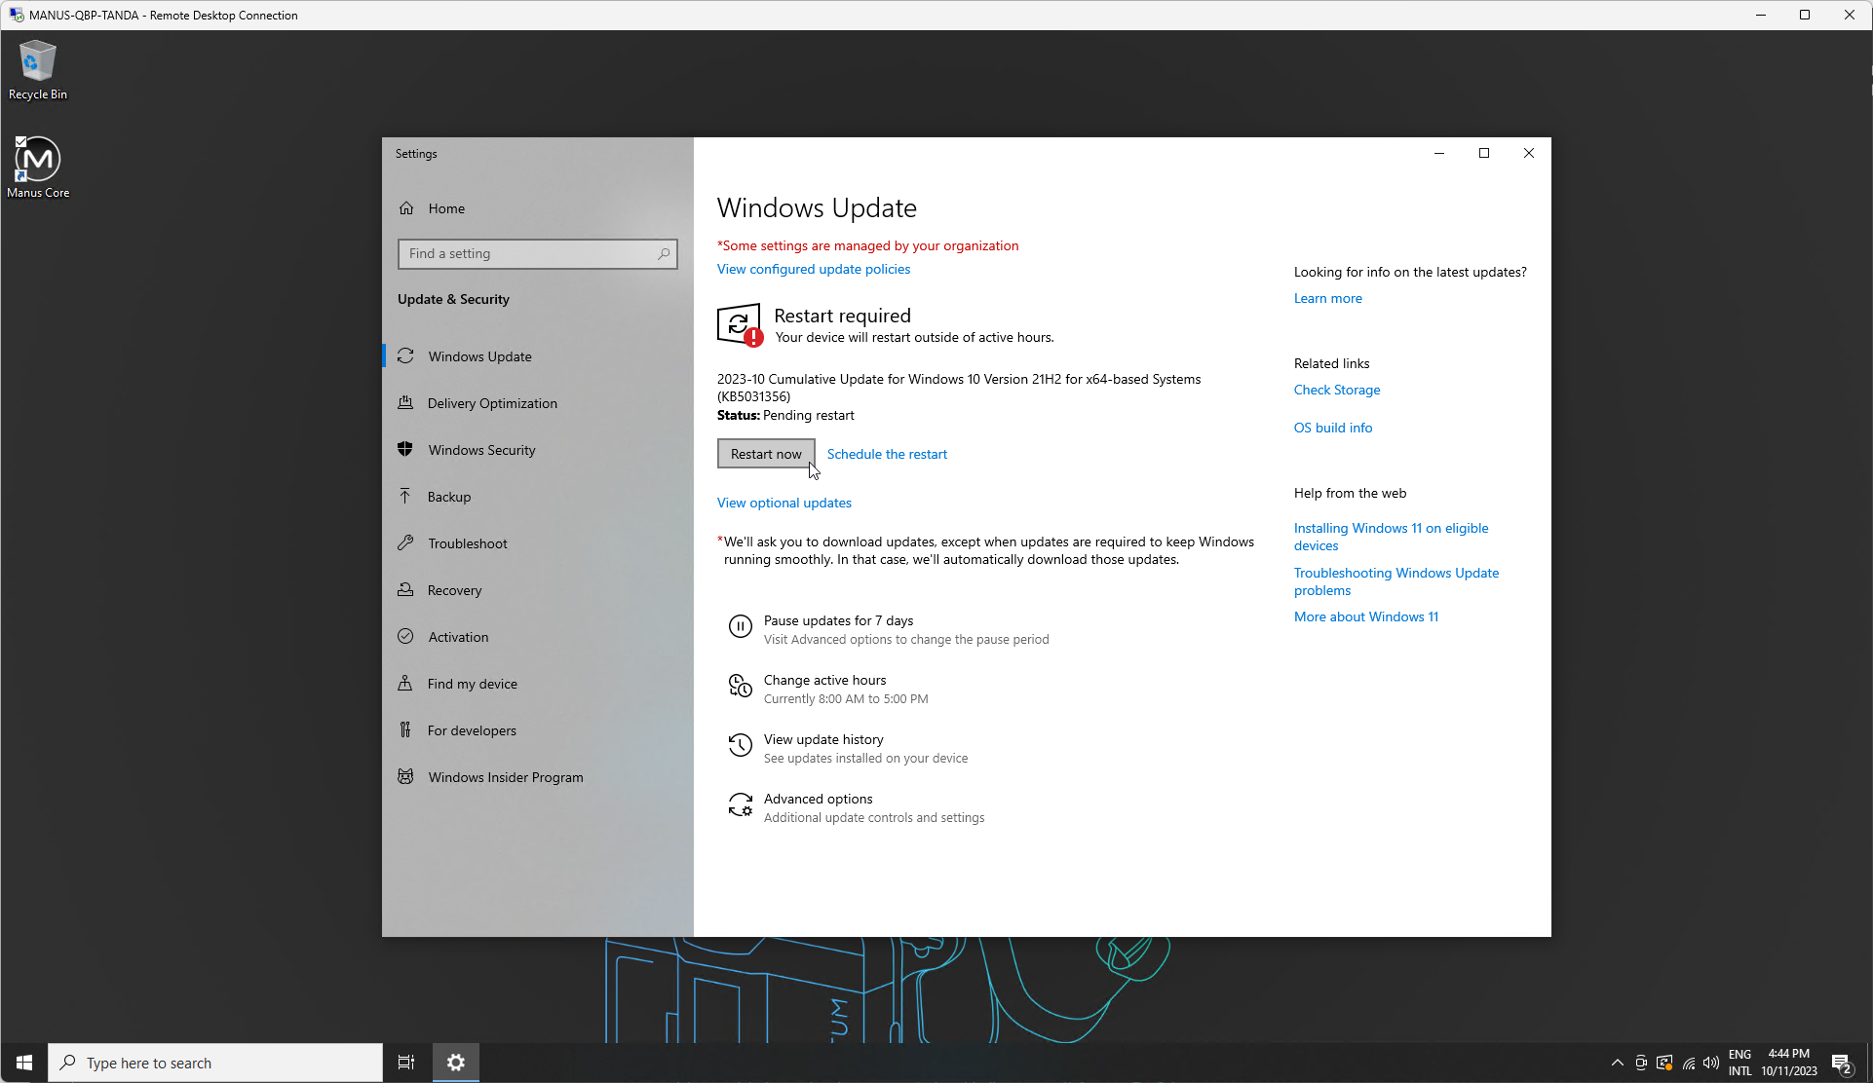1873x1083 pixels.
Task: Open the Troubleshoot settings page
Action: tap(467, 543)
